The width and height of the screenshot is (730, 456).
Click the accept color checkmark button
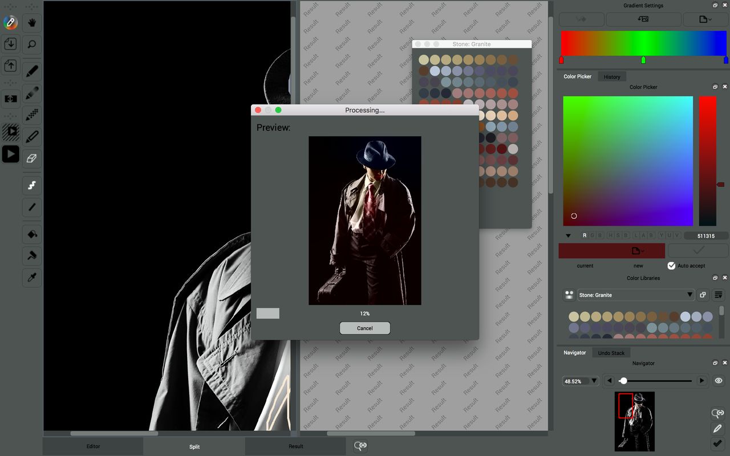698,250
